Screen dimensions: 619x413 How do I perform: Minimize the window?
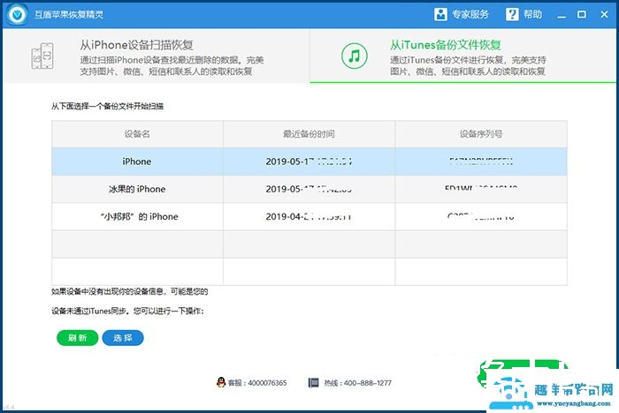coord(562,15)
